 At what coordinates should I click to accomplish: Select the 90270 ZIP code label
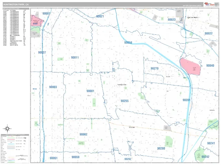tap(154, 68)
